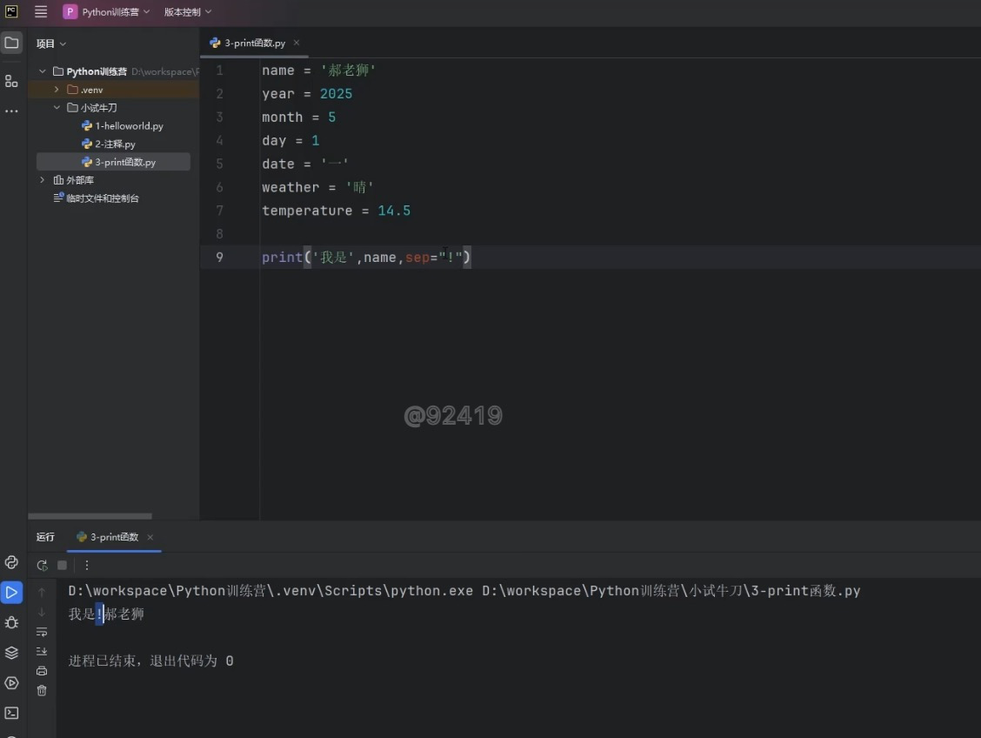Screen dimensions: 981x738
Task: Click the print icon in the run toolbar
Action: 42,670
